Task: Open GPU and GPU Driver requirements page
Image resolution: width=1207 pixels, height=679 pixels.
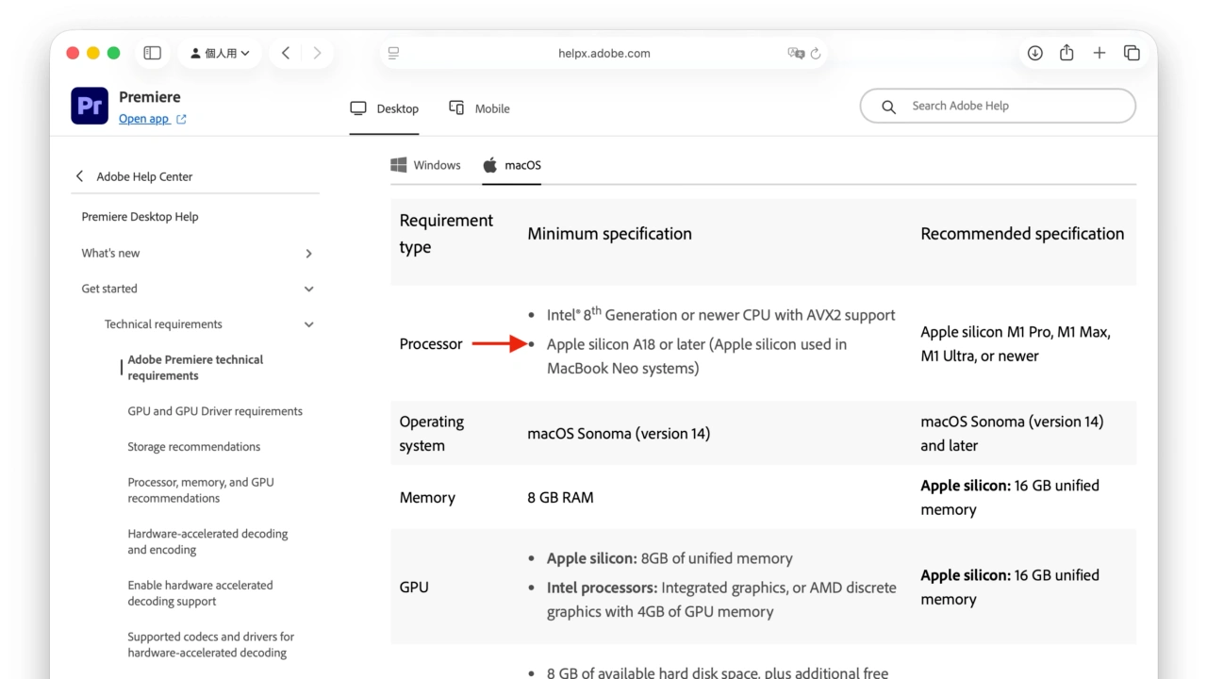Action: pos(215,411)
